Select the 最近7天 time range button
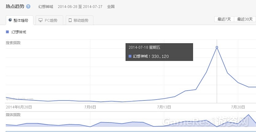The width and height of the screenshot is (256, 132). [224, 19]
